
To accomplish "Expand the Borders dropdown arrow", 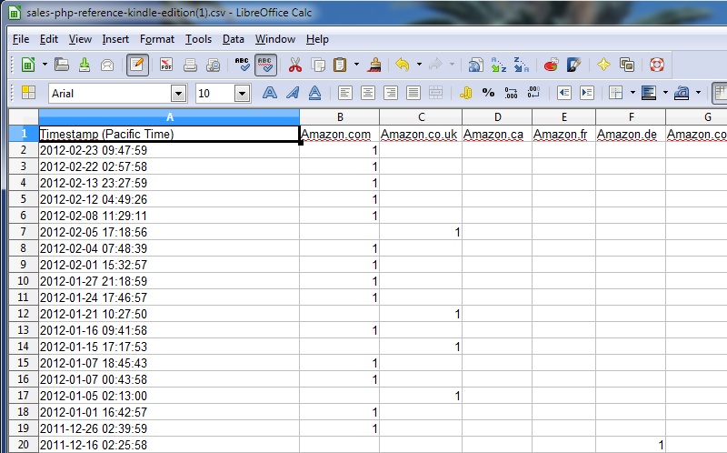I will pos(632,93).
